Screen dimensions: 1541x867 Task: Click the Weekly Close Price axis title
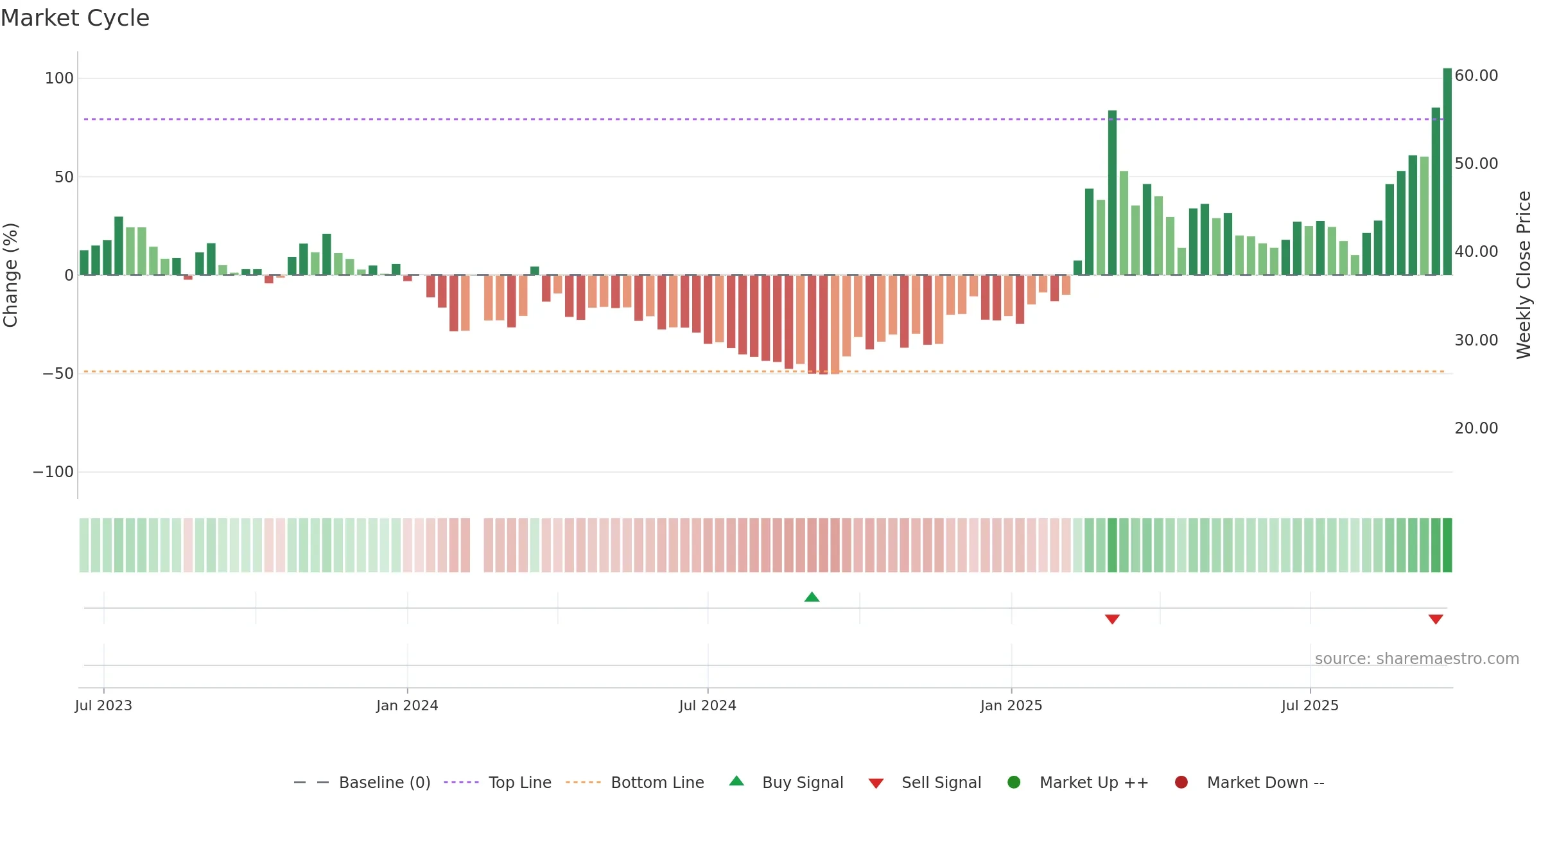tap(1524, 275)
